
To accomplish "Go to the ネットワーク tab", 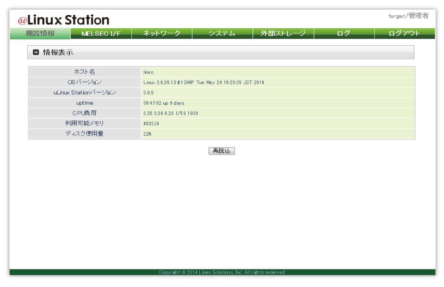I will pos(161,33).
